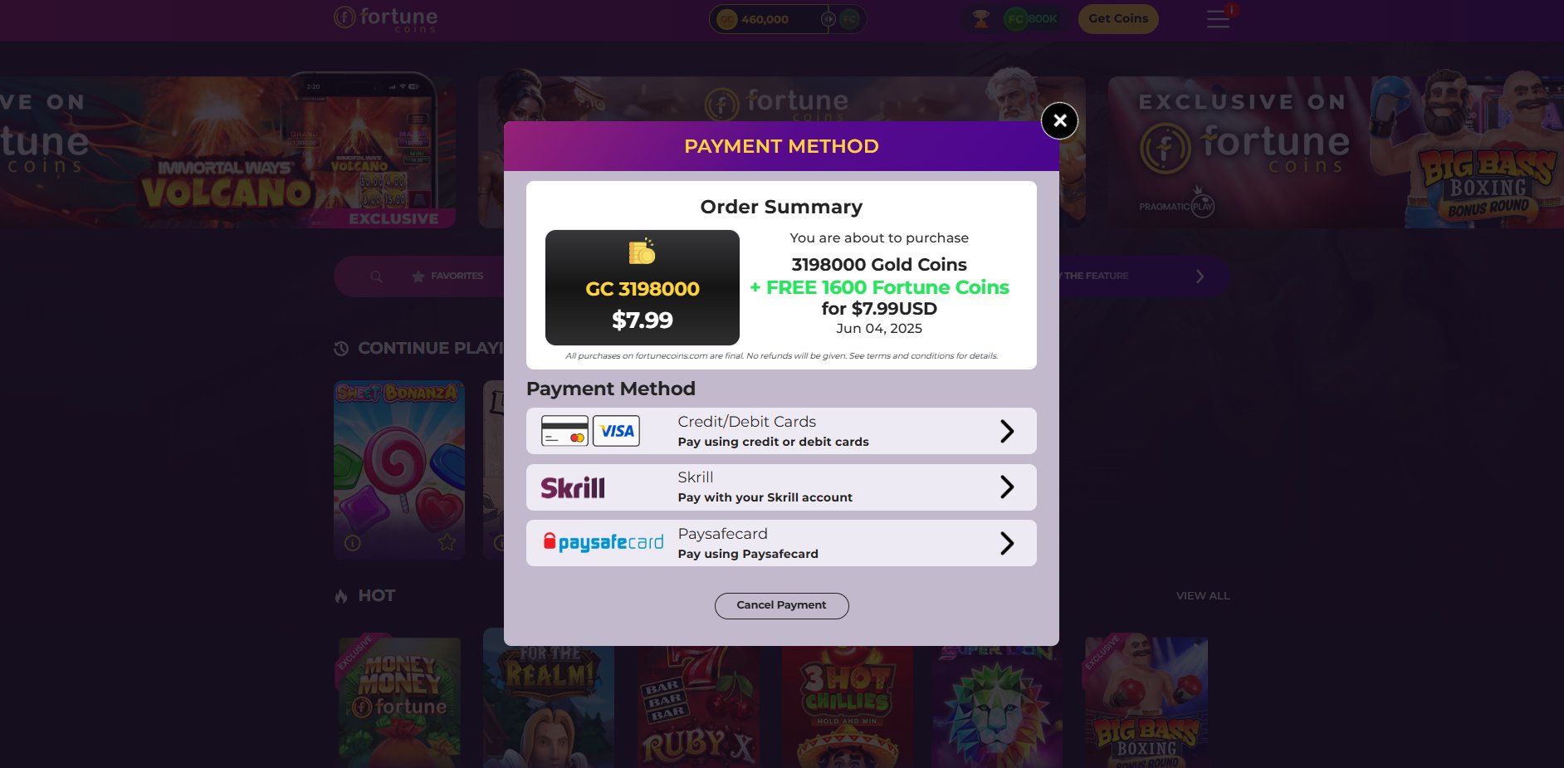1564x768 pixels.
Task: Expand the Paysafecard payment chevron
Action: [x=1007, y=543]
